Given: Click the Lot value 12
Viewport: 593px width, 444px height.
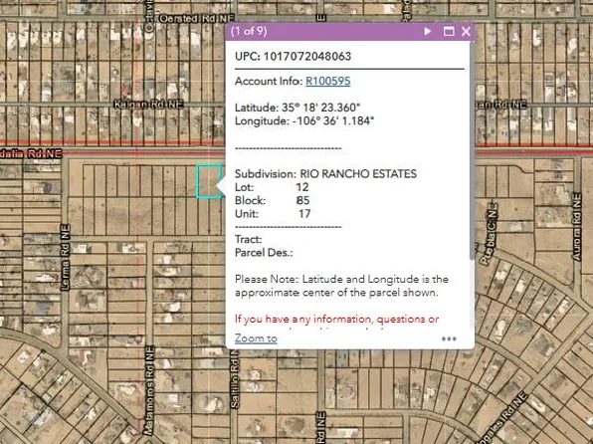Looking at the screenshot, I should 302,187.
